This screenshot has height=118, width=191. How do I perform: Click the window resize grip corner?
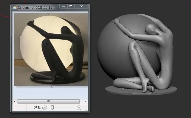[x=86, y=110]
